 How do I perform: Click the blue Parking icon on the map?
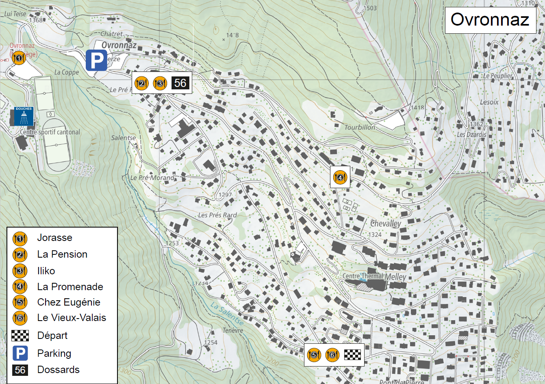click(x=96, y=61)
